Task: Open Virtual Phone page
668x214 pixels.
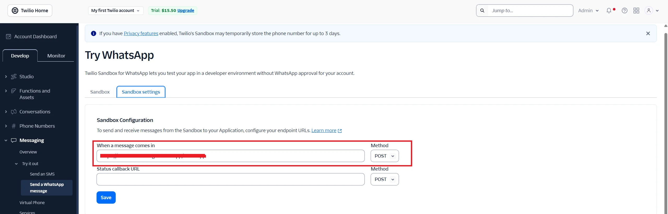Action: point(32,203)
